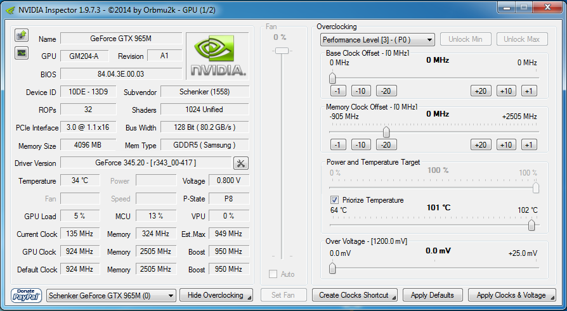Click the Memory Clock Offset slider handle
Screen dimensions: 567x311
tap(386, 132)
